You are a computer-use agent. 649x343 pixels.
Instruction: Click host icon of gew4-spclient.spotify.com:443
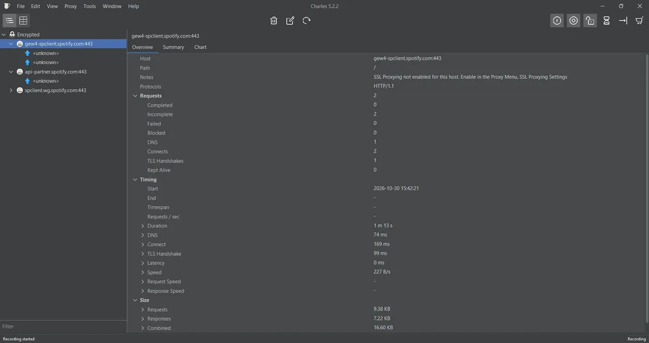click(x=20, y=44)
